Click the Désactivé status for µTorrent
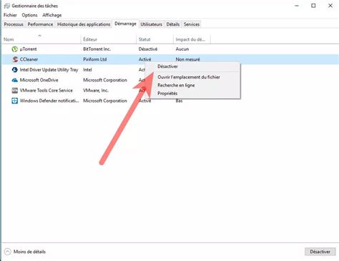The image size is (339, 261). point(148,49)
